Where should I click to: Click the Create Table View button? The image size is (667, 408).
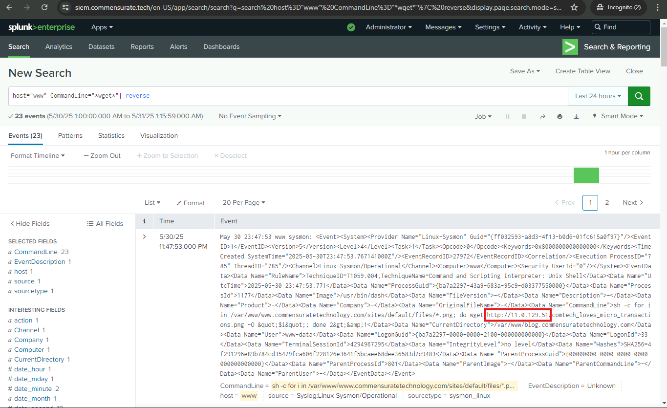tap(582, 71)
